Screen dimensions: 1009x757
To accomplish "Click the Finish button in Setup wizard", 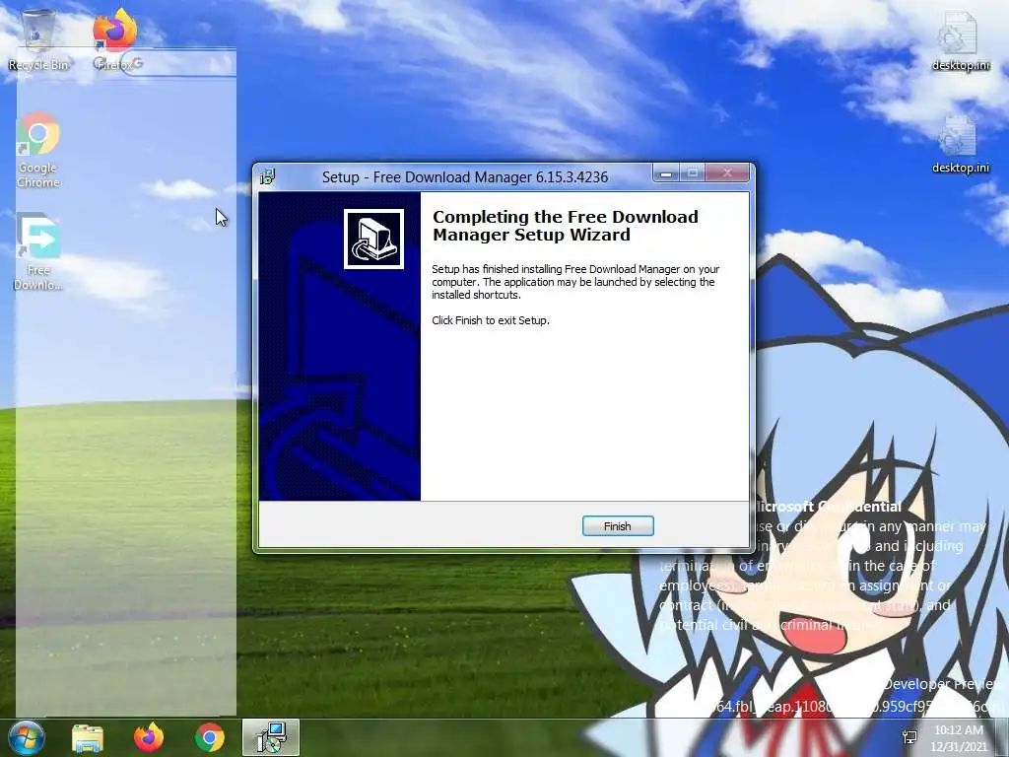I will tap(618, 526).
